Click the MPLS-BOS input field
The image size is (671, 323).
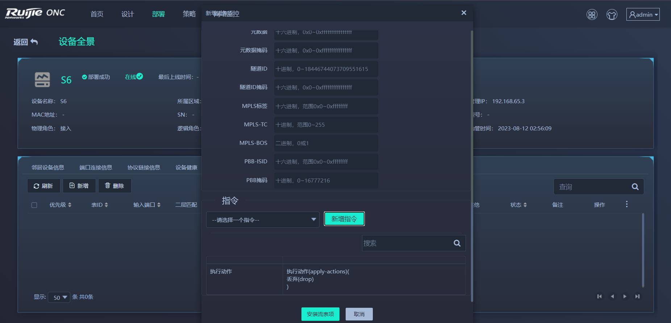pyautogui.click(x=326, y=143)
